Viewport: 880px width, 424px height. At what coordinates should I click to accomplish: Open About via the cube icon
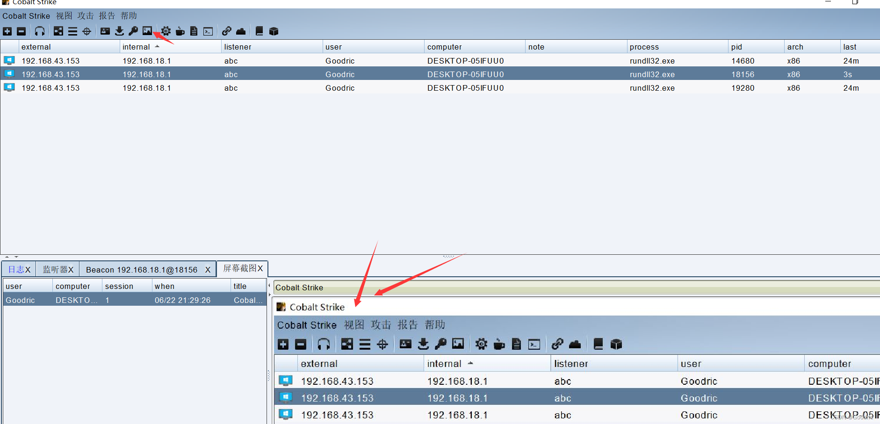[274, 31]
